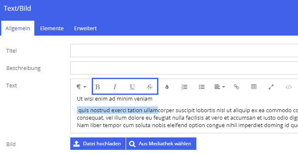The image size is (298, 154).
Task: Focus the Titel input field
Action: 184,51
